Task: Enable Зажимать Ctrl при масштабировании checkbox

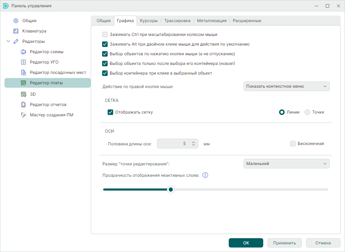Action: (105, 35)
